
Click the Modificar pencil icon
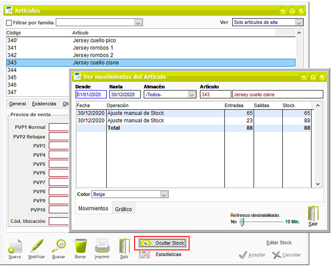37,247
